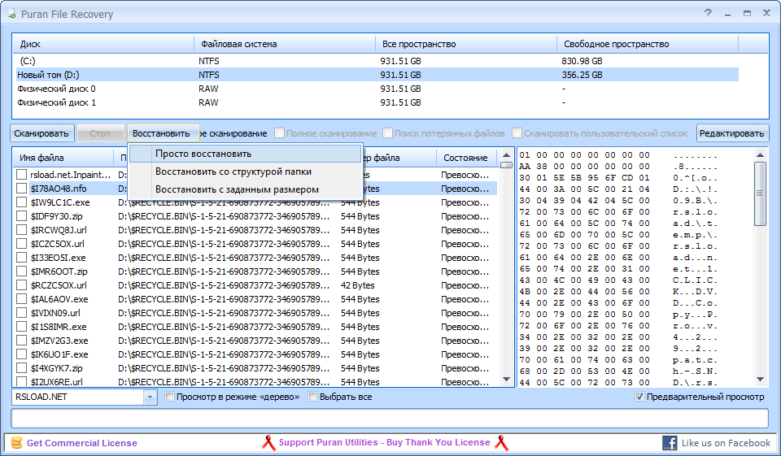The height and width of the screenshot is (456, 781).
Task: Select the (C:) drive row
Action: [x=377, y=61]
